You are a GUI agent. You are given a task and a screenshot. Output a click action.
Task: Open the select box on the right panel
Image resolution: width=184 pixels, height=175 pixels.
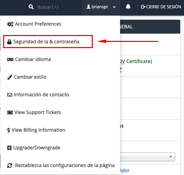click(148, 157)
